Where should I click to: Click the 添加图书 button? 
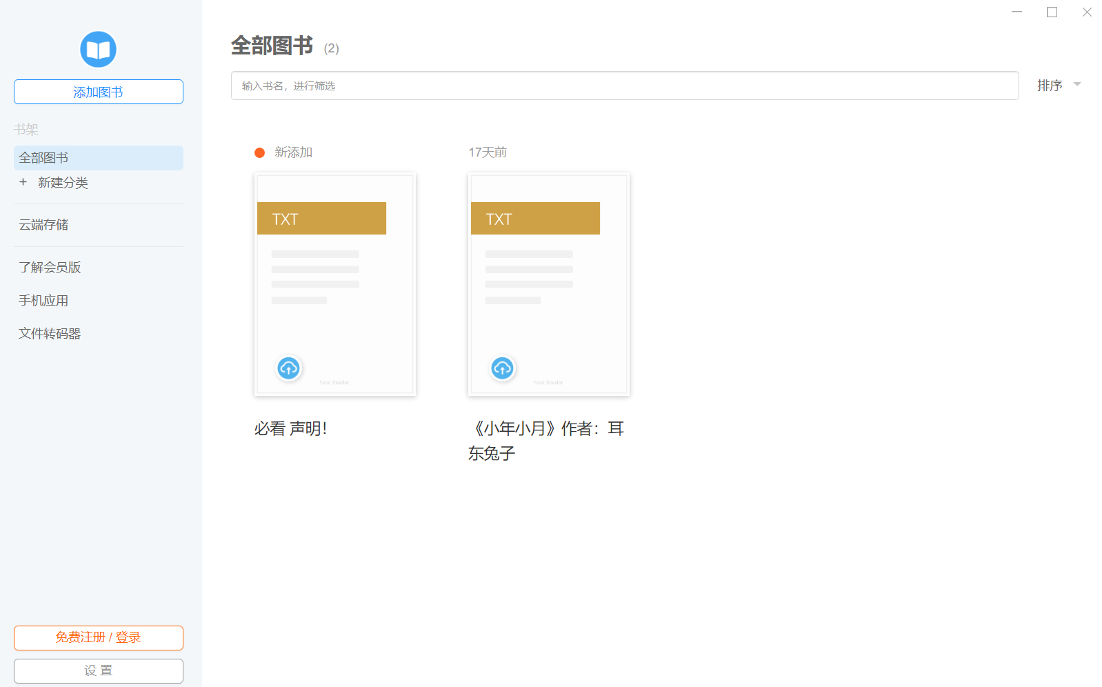coord(98,92)
